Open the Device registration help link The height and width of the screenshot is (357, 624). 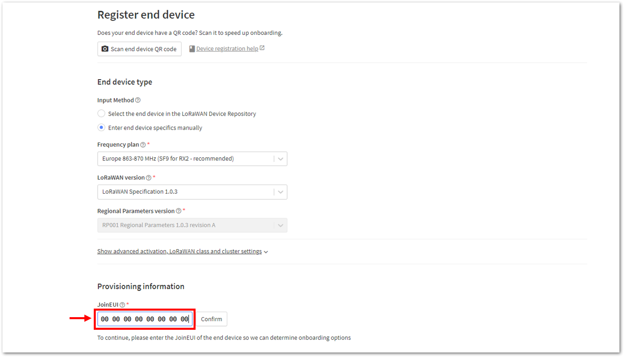(227, 49)
